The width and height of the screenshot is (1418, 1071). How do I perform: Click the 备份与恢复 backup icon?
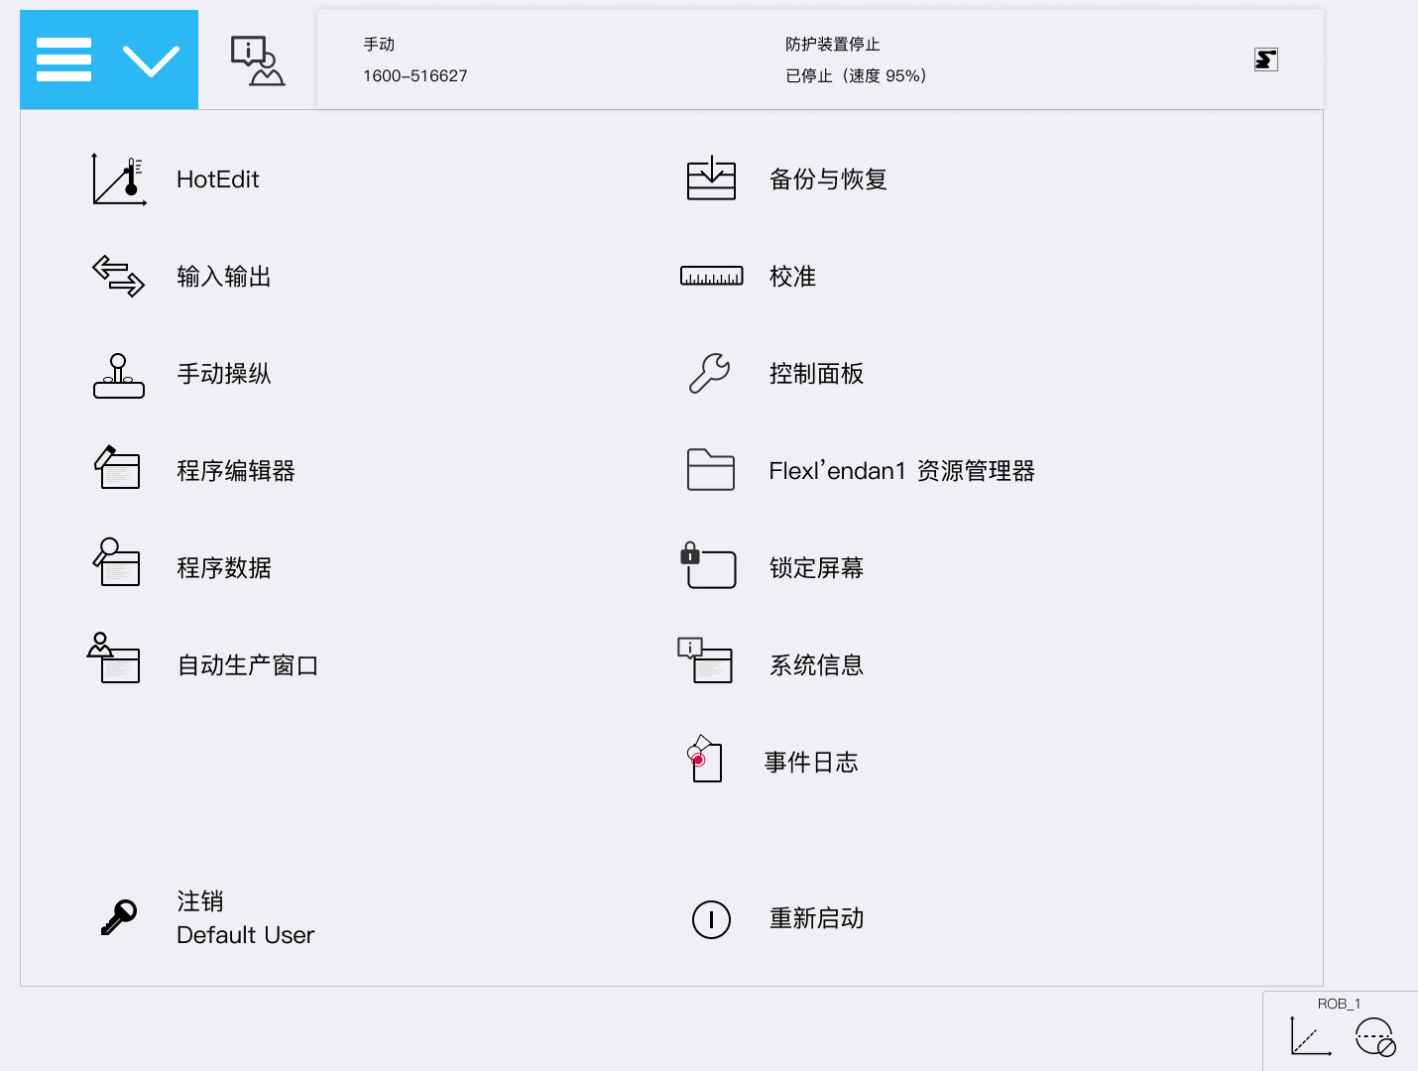point(711,179)
